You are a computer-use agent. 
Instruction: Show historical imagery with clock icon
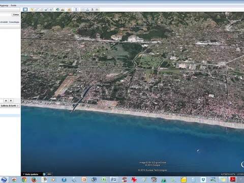point(58,10)
